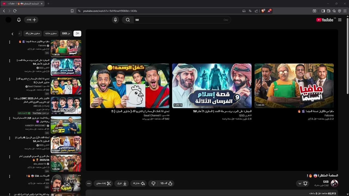Open options menu for المخلوق الأعظم #5 sidebar video
Image resolution: width=349 pixels, height=196 pixels.
coord(10,138)
